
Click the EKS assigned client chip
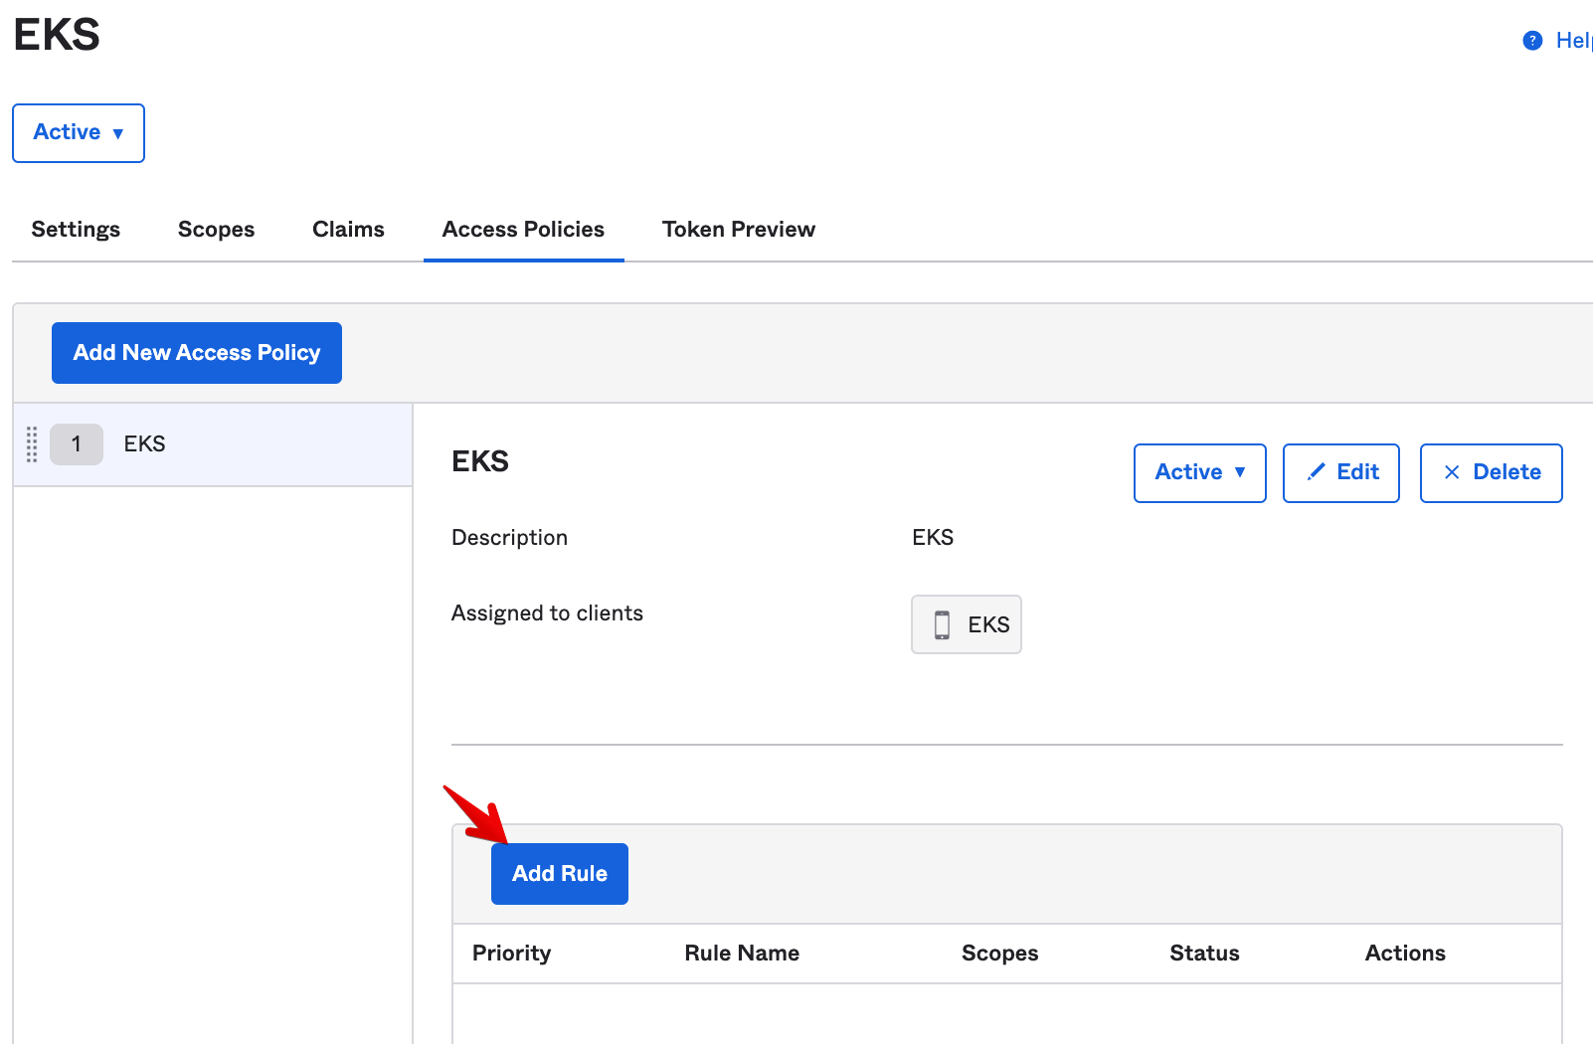[967, 624]
